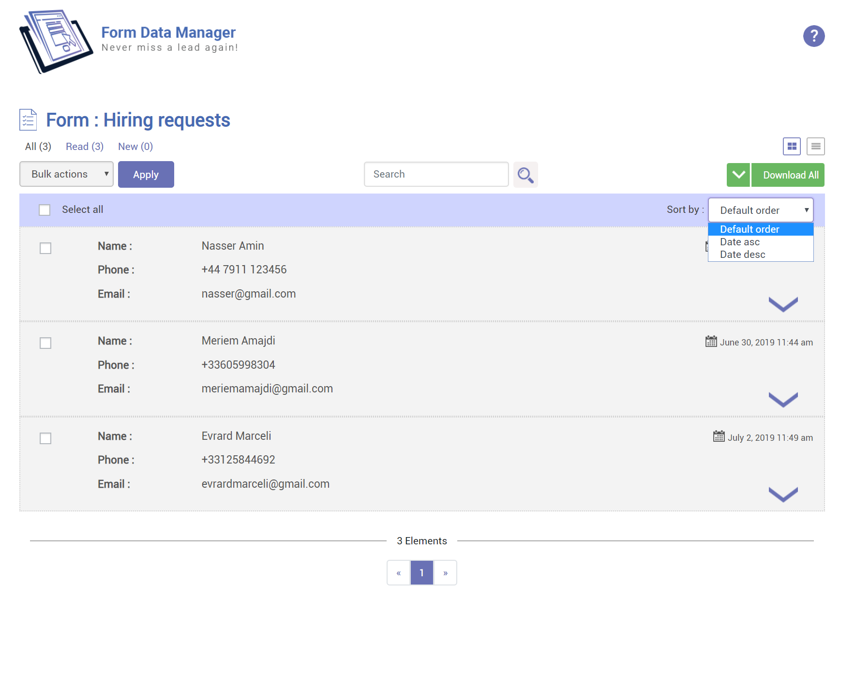Viewport: 855px width, 689px height.
Task: Select the Evrard Marceli entry checkbox
Action: tap(45, 438)
